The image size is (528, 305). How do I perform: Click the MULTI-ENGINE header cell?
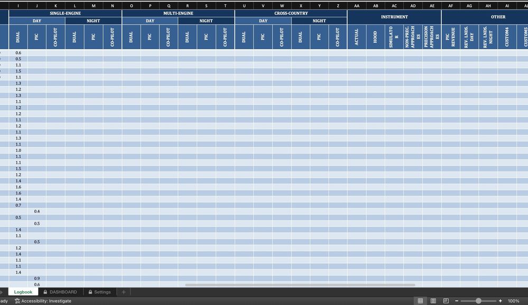pyautogui.click(x=178, y=13)
